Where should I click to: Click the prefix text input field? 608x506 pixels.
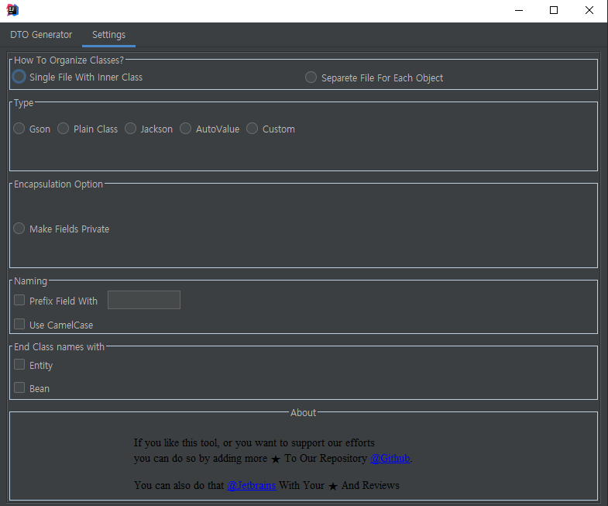pyautogui.click(x=144, y=300)
